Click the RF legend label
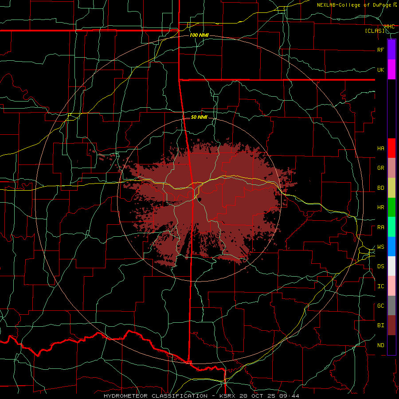The image size is (399, 399). pos(381,50)
